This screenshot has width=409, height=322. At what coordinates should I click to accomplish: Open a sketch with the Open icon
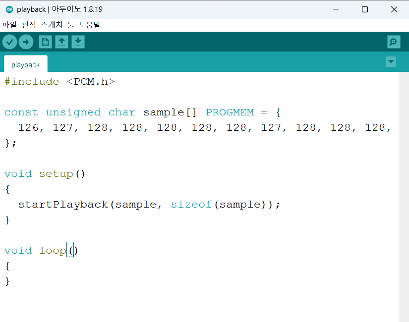(x=62, y=42)
